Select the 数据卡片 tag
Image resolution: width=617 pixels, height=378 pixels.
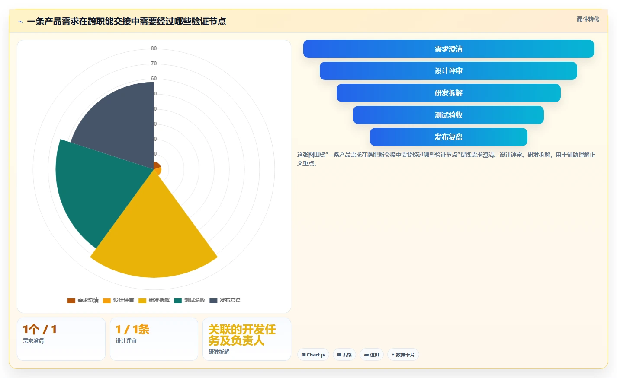(403, 355)
